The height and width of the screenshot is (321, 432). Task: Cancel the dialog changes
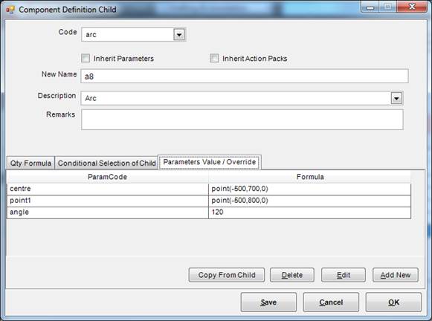click(x=331, y=302)
